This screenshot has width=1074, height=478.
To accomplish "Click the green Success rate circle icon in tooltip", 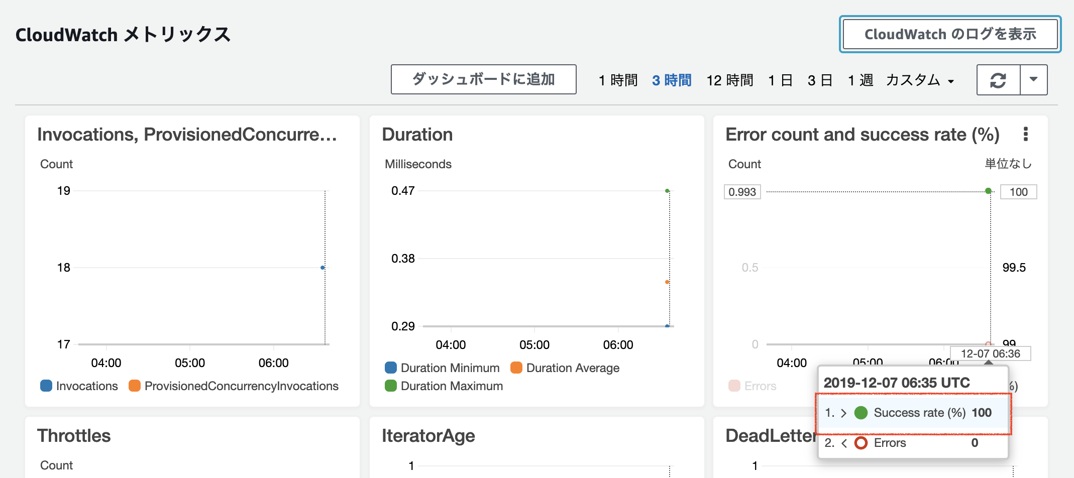I will click(861, 413).
